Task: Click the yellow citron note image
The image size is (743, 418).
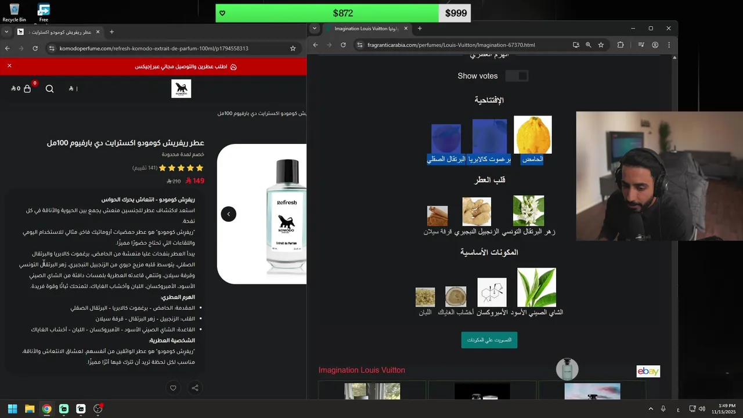Action: pyautogui.click(x=533, y=135)
